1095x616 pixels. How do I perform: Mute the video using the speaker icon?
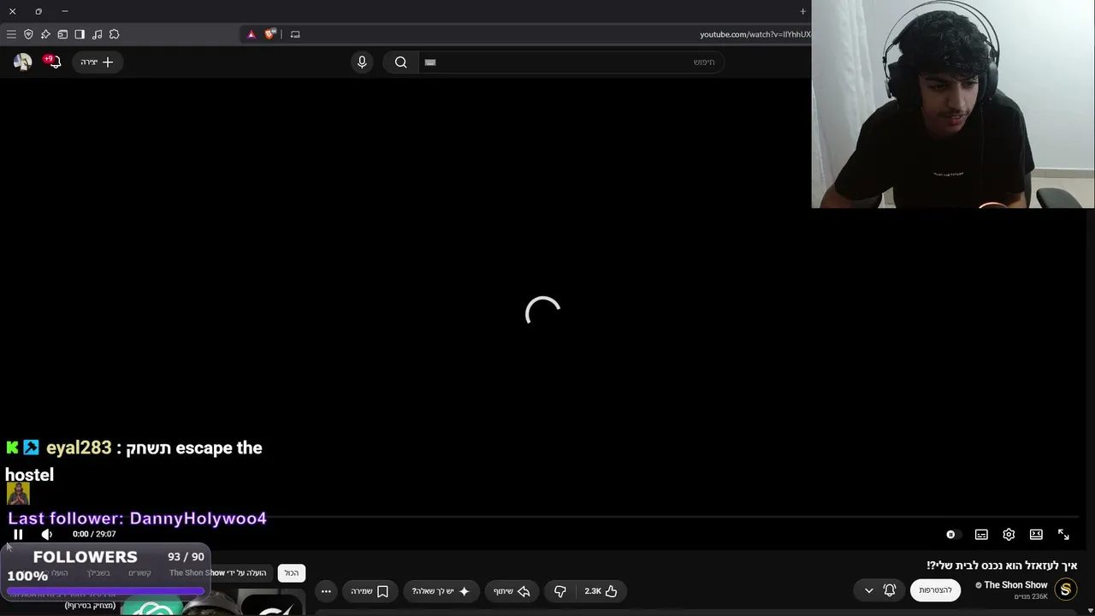click(x=47, y=534)
